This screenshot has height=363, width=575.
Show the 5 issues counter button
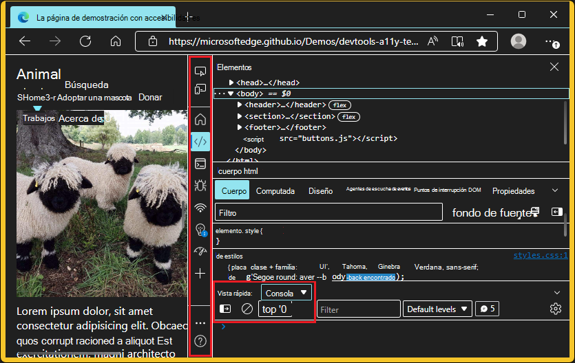click(x=487, y=309)
